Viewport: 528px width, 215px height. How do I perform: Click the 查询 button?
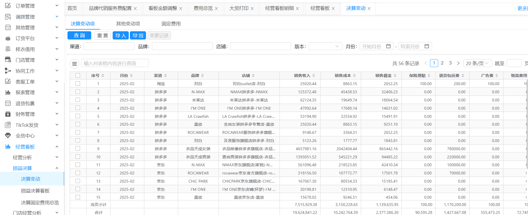click(x=79, y=36)
